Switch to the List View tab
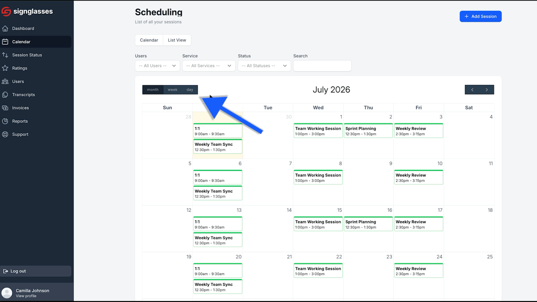The image size is (537, 302). [x=177, y=40]
